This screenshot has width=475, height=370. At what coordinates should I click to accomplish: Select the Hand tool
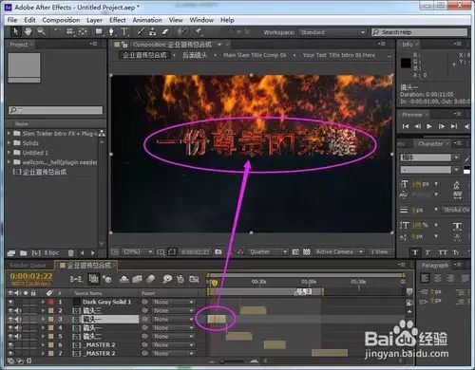28,31
